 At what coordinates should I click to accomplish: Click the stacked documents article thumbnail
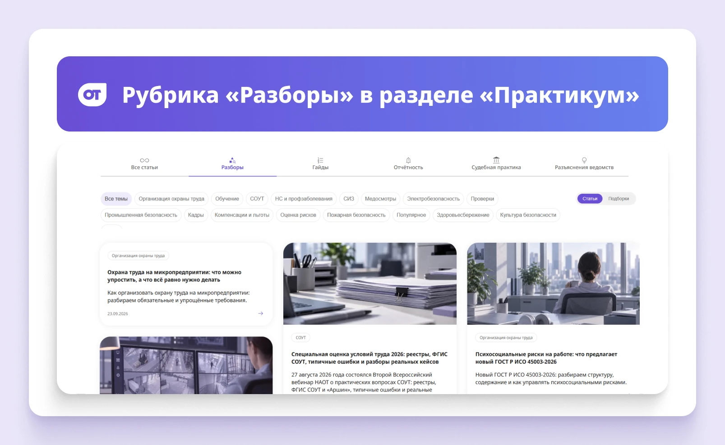[370, 284]
